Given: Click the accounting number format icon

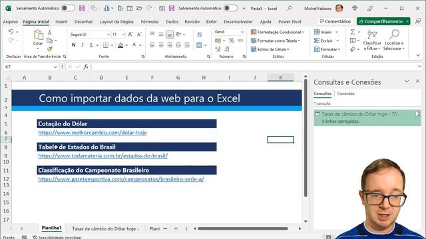Looking at the screenshot, I should coord(218,40).
